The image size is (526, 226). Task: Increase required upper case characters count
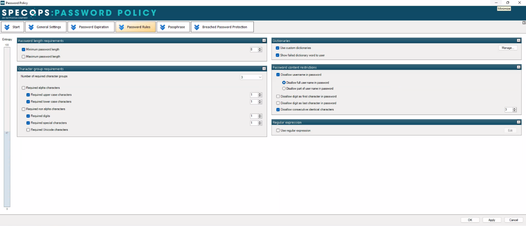[x=260, y=94]
